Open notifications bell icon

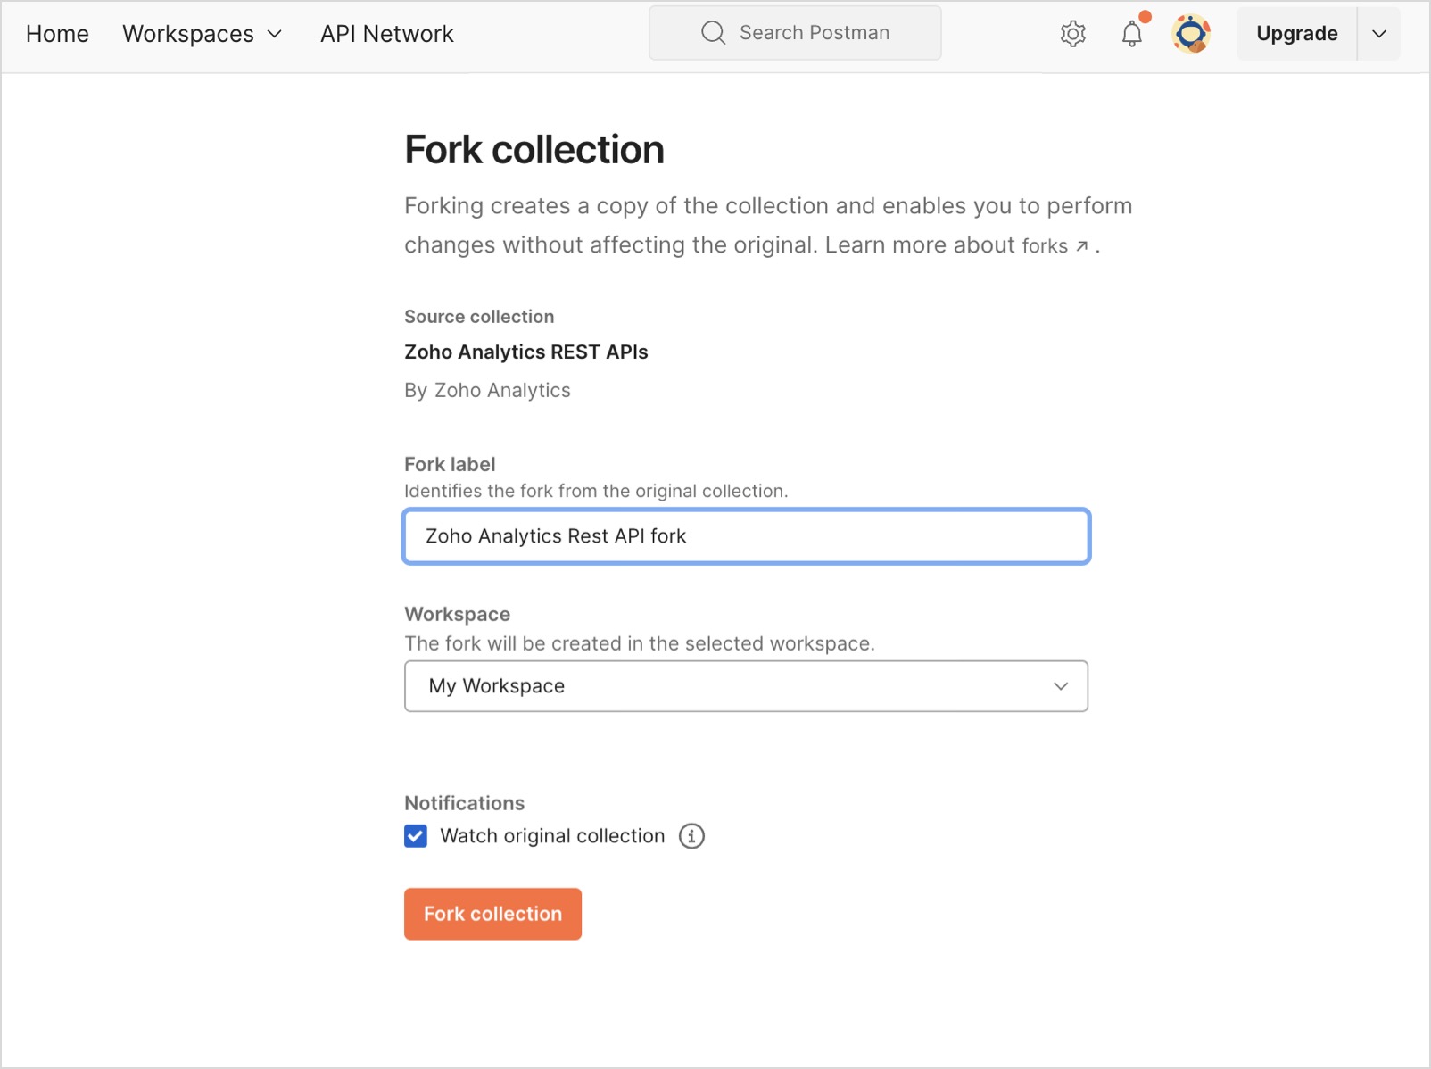click(1131, 34)
